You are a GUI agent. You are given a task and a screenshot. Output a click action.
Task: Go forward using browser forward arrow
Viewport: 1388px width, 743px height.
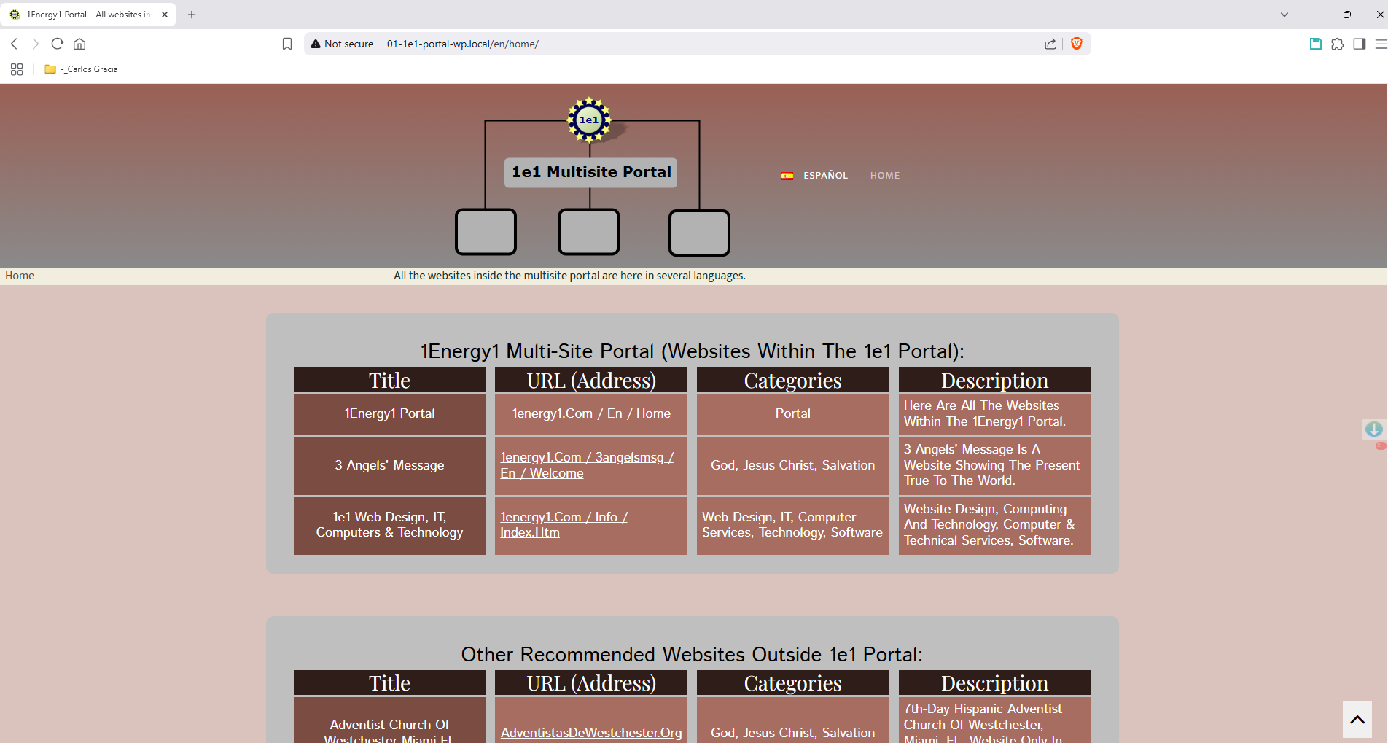pyautogui.click(x=35, y=44)
